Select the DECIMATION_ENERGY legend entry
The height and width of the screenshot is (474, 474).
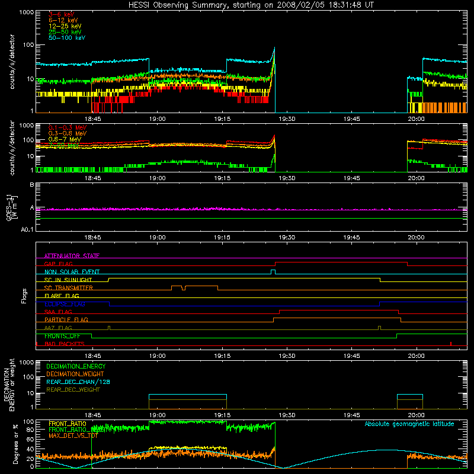point(76,366)
